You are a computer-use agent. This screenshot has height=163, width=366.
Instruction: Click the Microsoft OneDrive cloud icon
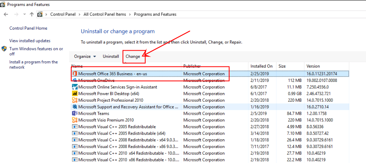[74, 80]
